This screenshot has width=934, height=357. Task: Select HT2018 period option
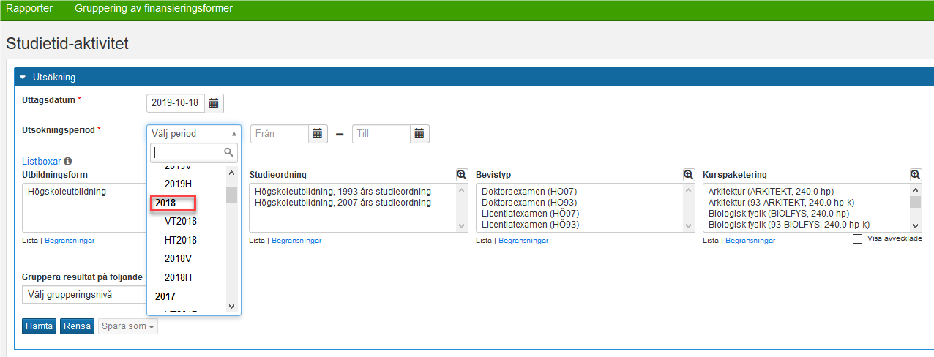click(x=181, y=240)
